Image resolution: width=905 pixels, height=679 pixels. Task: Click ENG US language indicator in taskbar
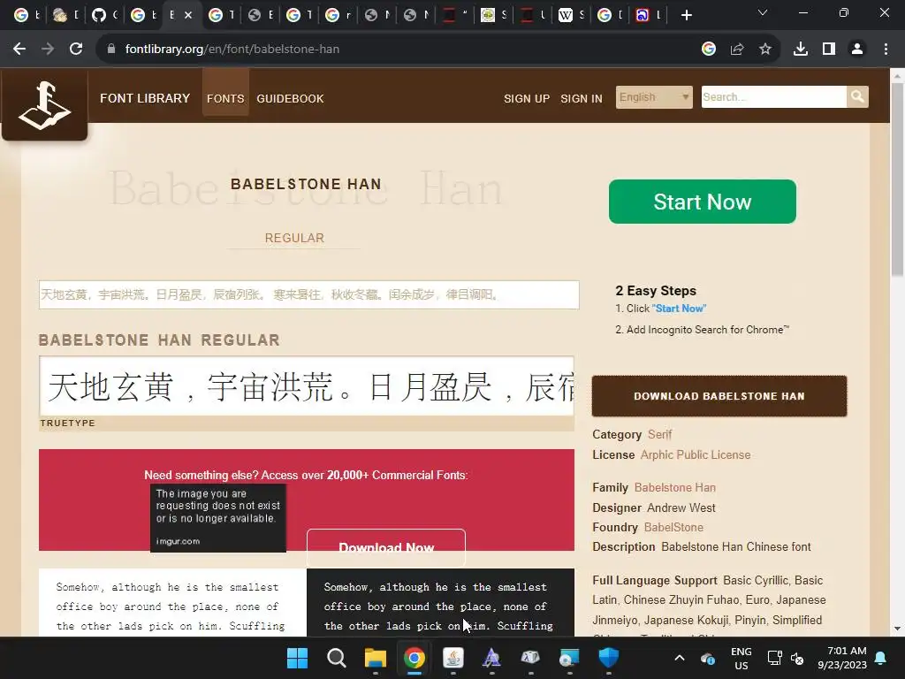[x=741, y=658]
